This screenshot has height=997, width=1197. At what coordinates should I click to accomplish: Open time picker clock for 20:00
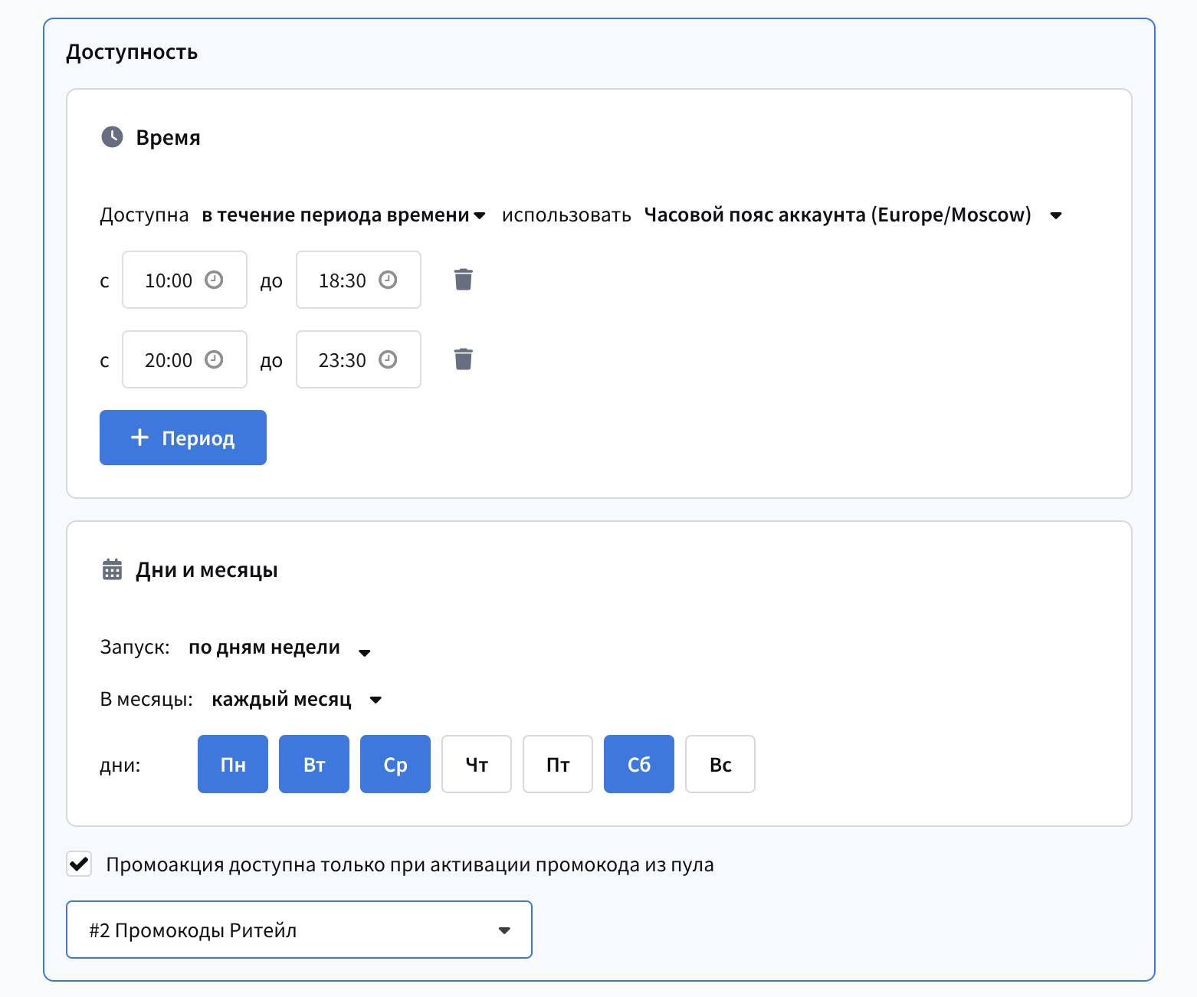pyautogui.click(x=214, y=359)
